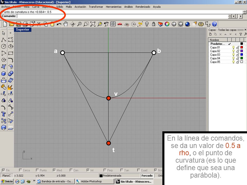Select the Boolean union spheres tool
Screen dimensions: 247x185
(11, 74)
